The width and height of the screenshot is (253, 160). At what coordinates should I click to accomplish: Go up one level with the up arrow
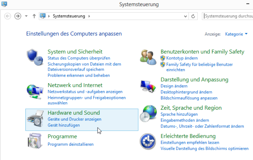(34, 16)
